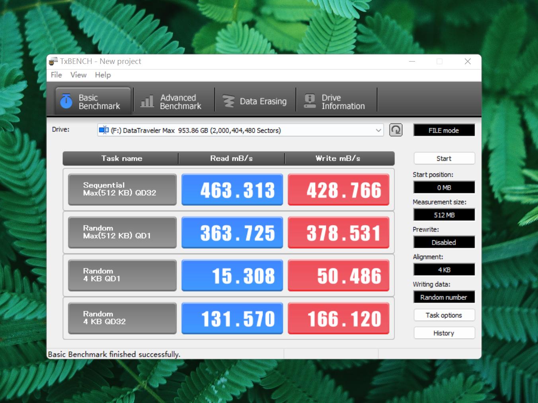
Task: Open the Drive Information tab
Action: click(x=337, y=101)
